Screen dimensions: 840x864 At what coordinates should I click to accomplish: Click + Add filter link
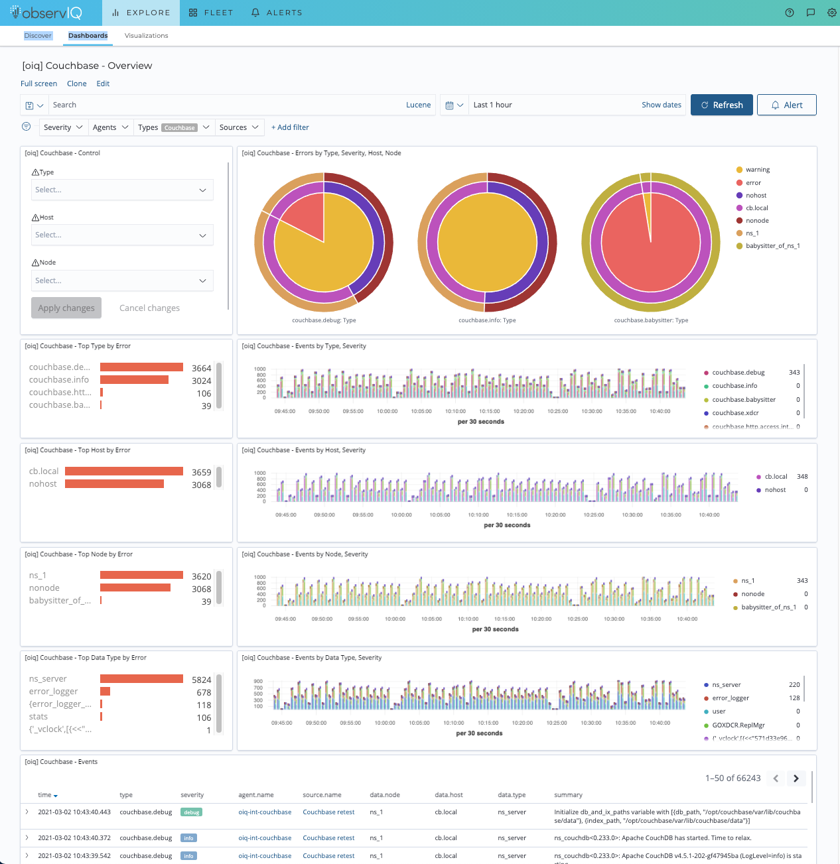click(x=290, y=127)
